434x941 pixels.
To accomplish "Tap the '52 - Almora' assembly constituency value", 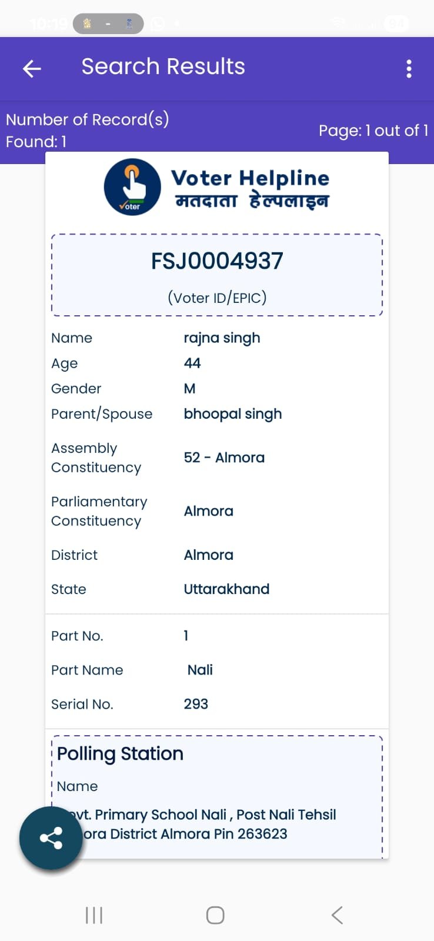I will pos(224,458).
